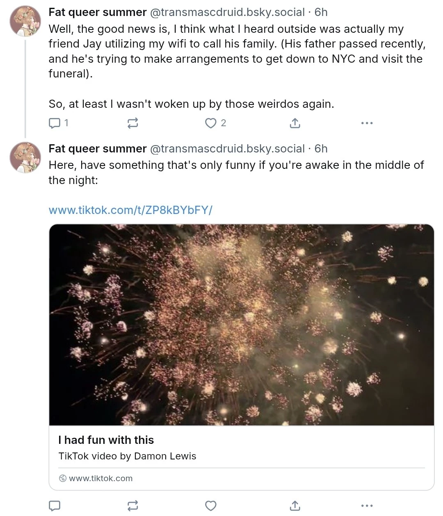This screenshot has height=516, width=443.
Task: Open more options on the first post
Action: click(x=367, y=123)
